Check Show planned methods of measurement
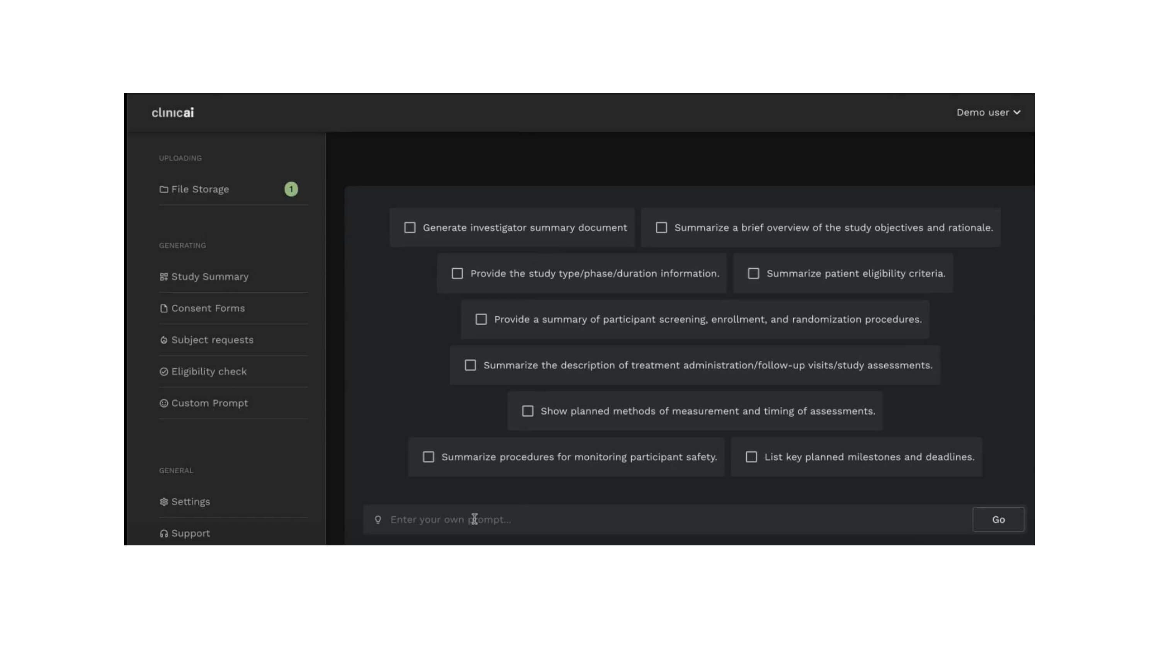This screenshot has width=1159, height=652. (527, 411)
